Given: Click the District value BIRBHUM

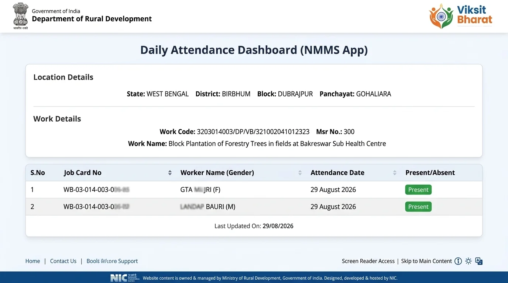Looking at the screenshot, I should (x=236, y=94).
